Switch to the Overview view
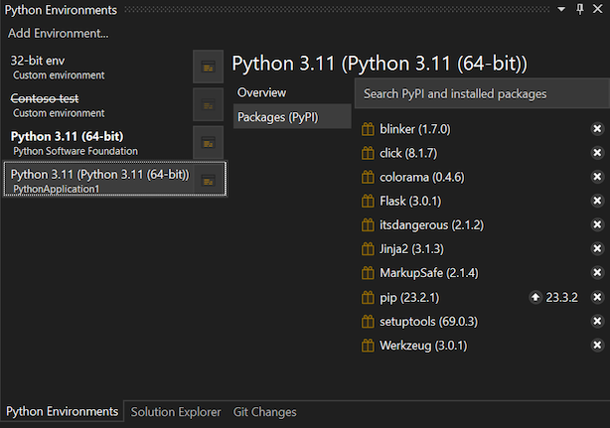The height and width of the screenshot is (428, 610). click(x=262, y=92)
